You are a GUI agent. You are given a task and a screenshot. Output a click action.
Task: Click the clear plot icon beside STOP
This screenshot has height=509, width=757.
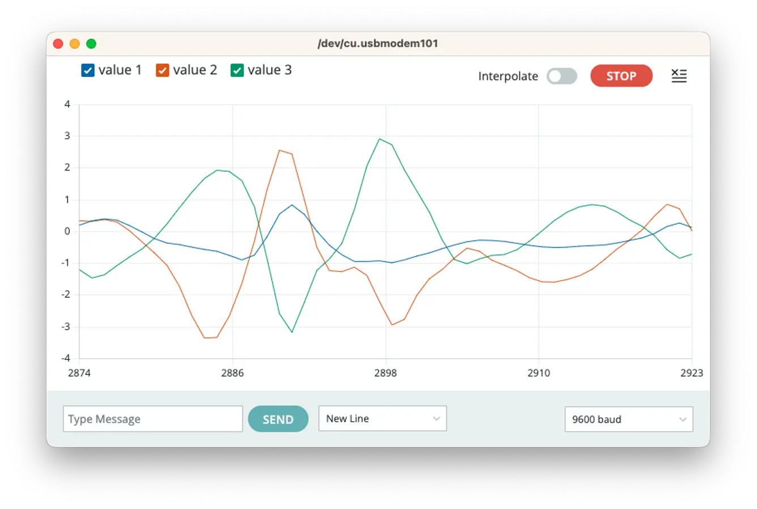(678, 76)
